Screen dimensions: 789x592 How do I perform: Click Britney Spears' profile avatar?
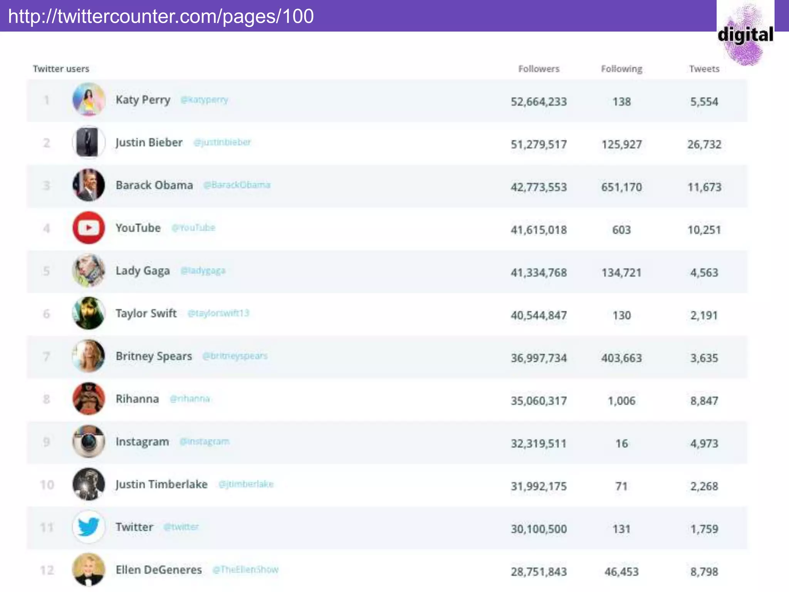(x=89, y=356)
